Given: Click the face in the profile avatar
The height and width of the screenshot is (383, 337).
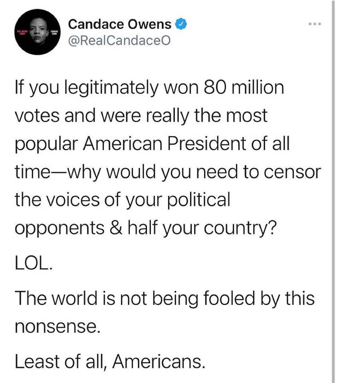Looking at the screenshot, I should [38, 31].
